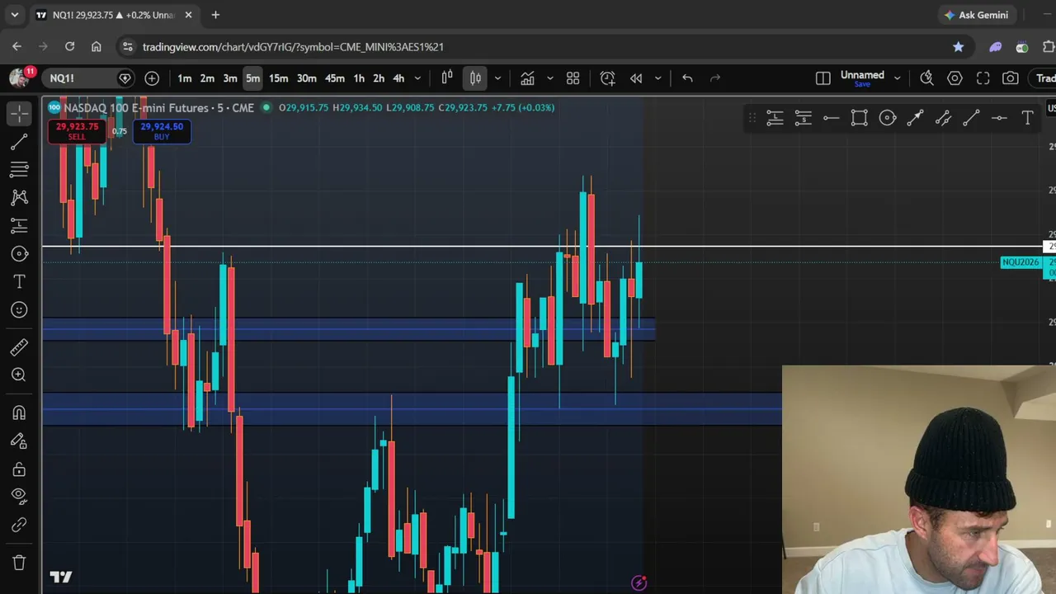Expand the Replay options dropdown
Image resolution: width=1056 pixels, height=594 pixels.
coord(658,78)
